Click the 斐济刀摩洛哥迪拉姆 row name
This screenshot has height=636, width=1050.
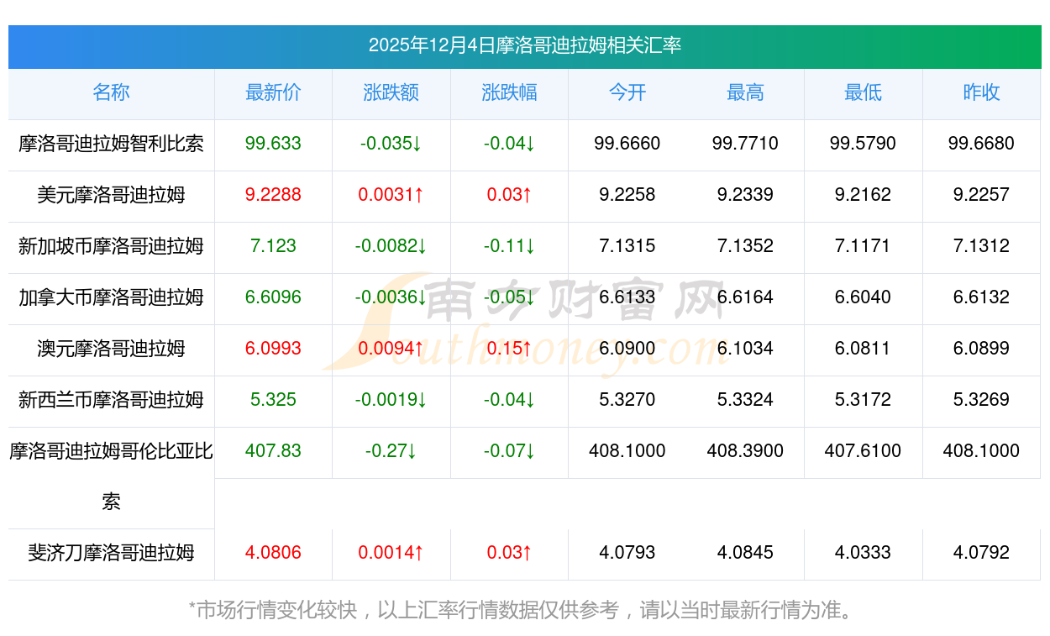(x=111, y=553)
